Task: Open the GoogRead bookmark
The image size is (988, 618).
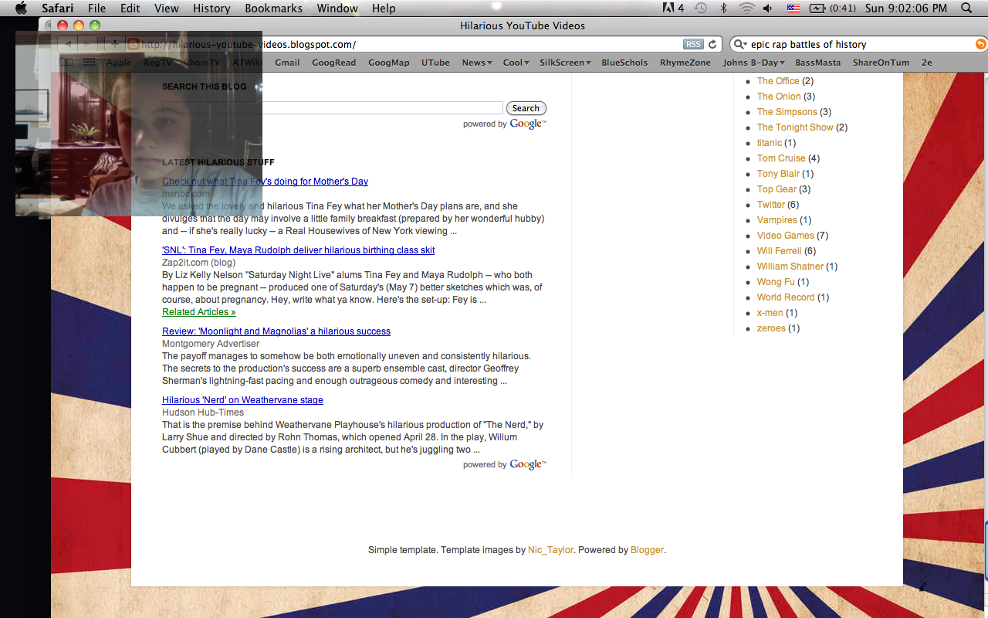Action: click(334, 63)
